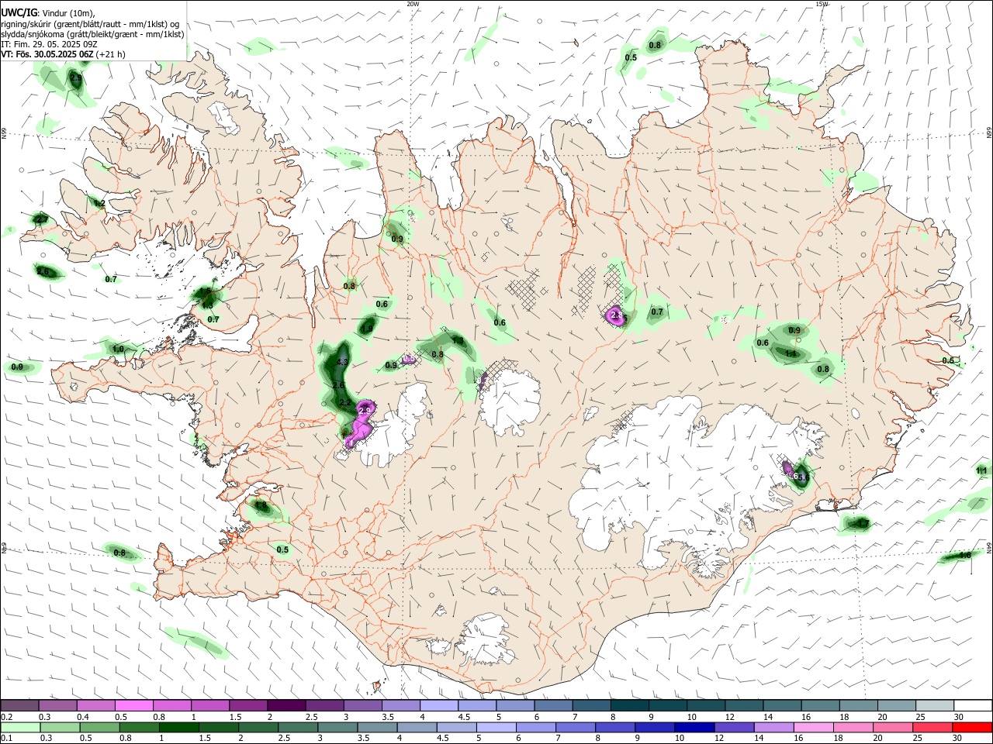The height and width of the screenshot is (744, 993).
Task: Click the valid time line 'VT: Fös. 30.05.2025 06Z'
Action: [x=49, y=55]
